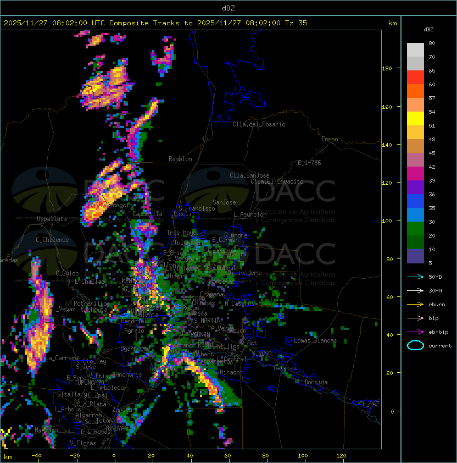Click the 'L_Asuncion' map label

pyautogui.click(x=250, y=214)
